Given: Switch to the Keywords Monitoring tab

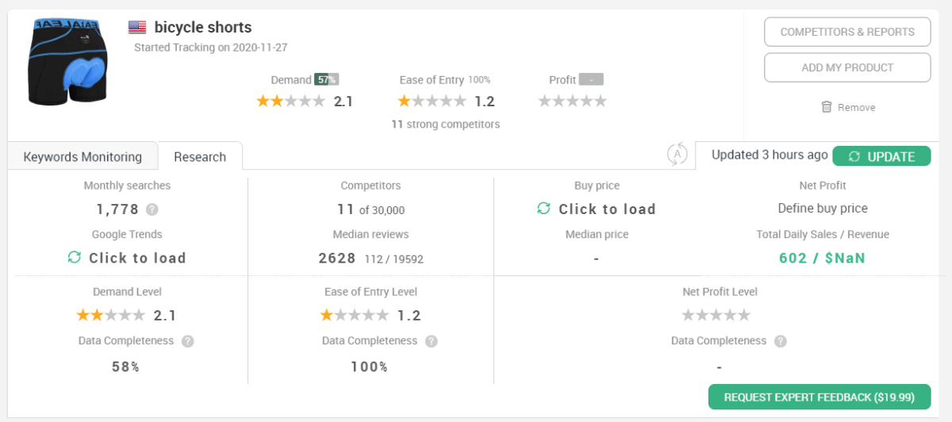Looking at the screenshot, I should click(x=83, y=156).
